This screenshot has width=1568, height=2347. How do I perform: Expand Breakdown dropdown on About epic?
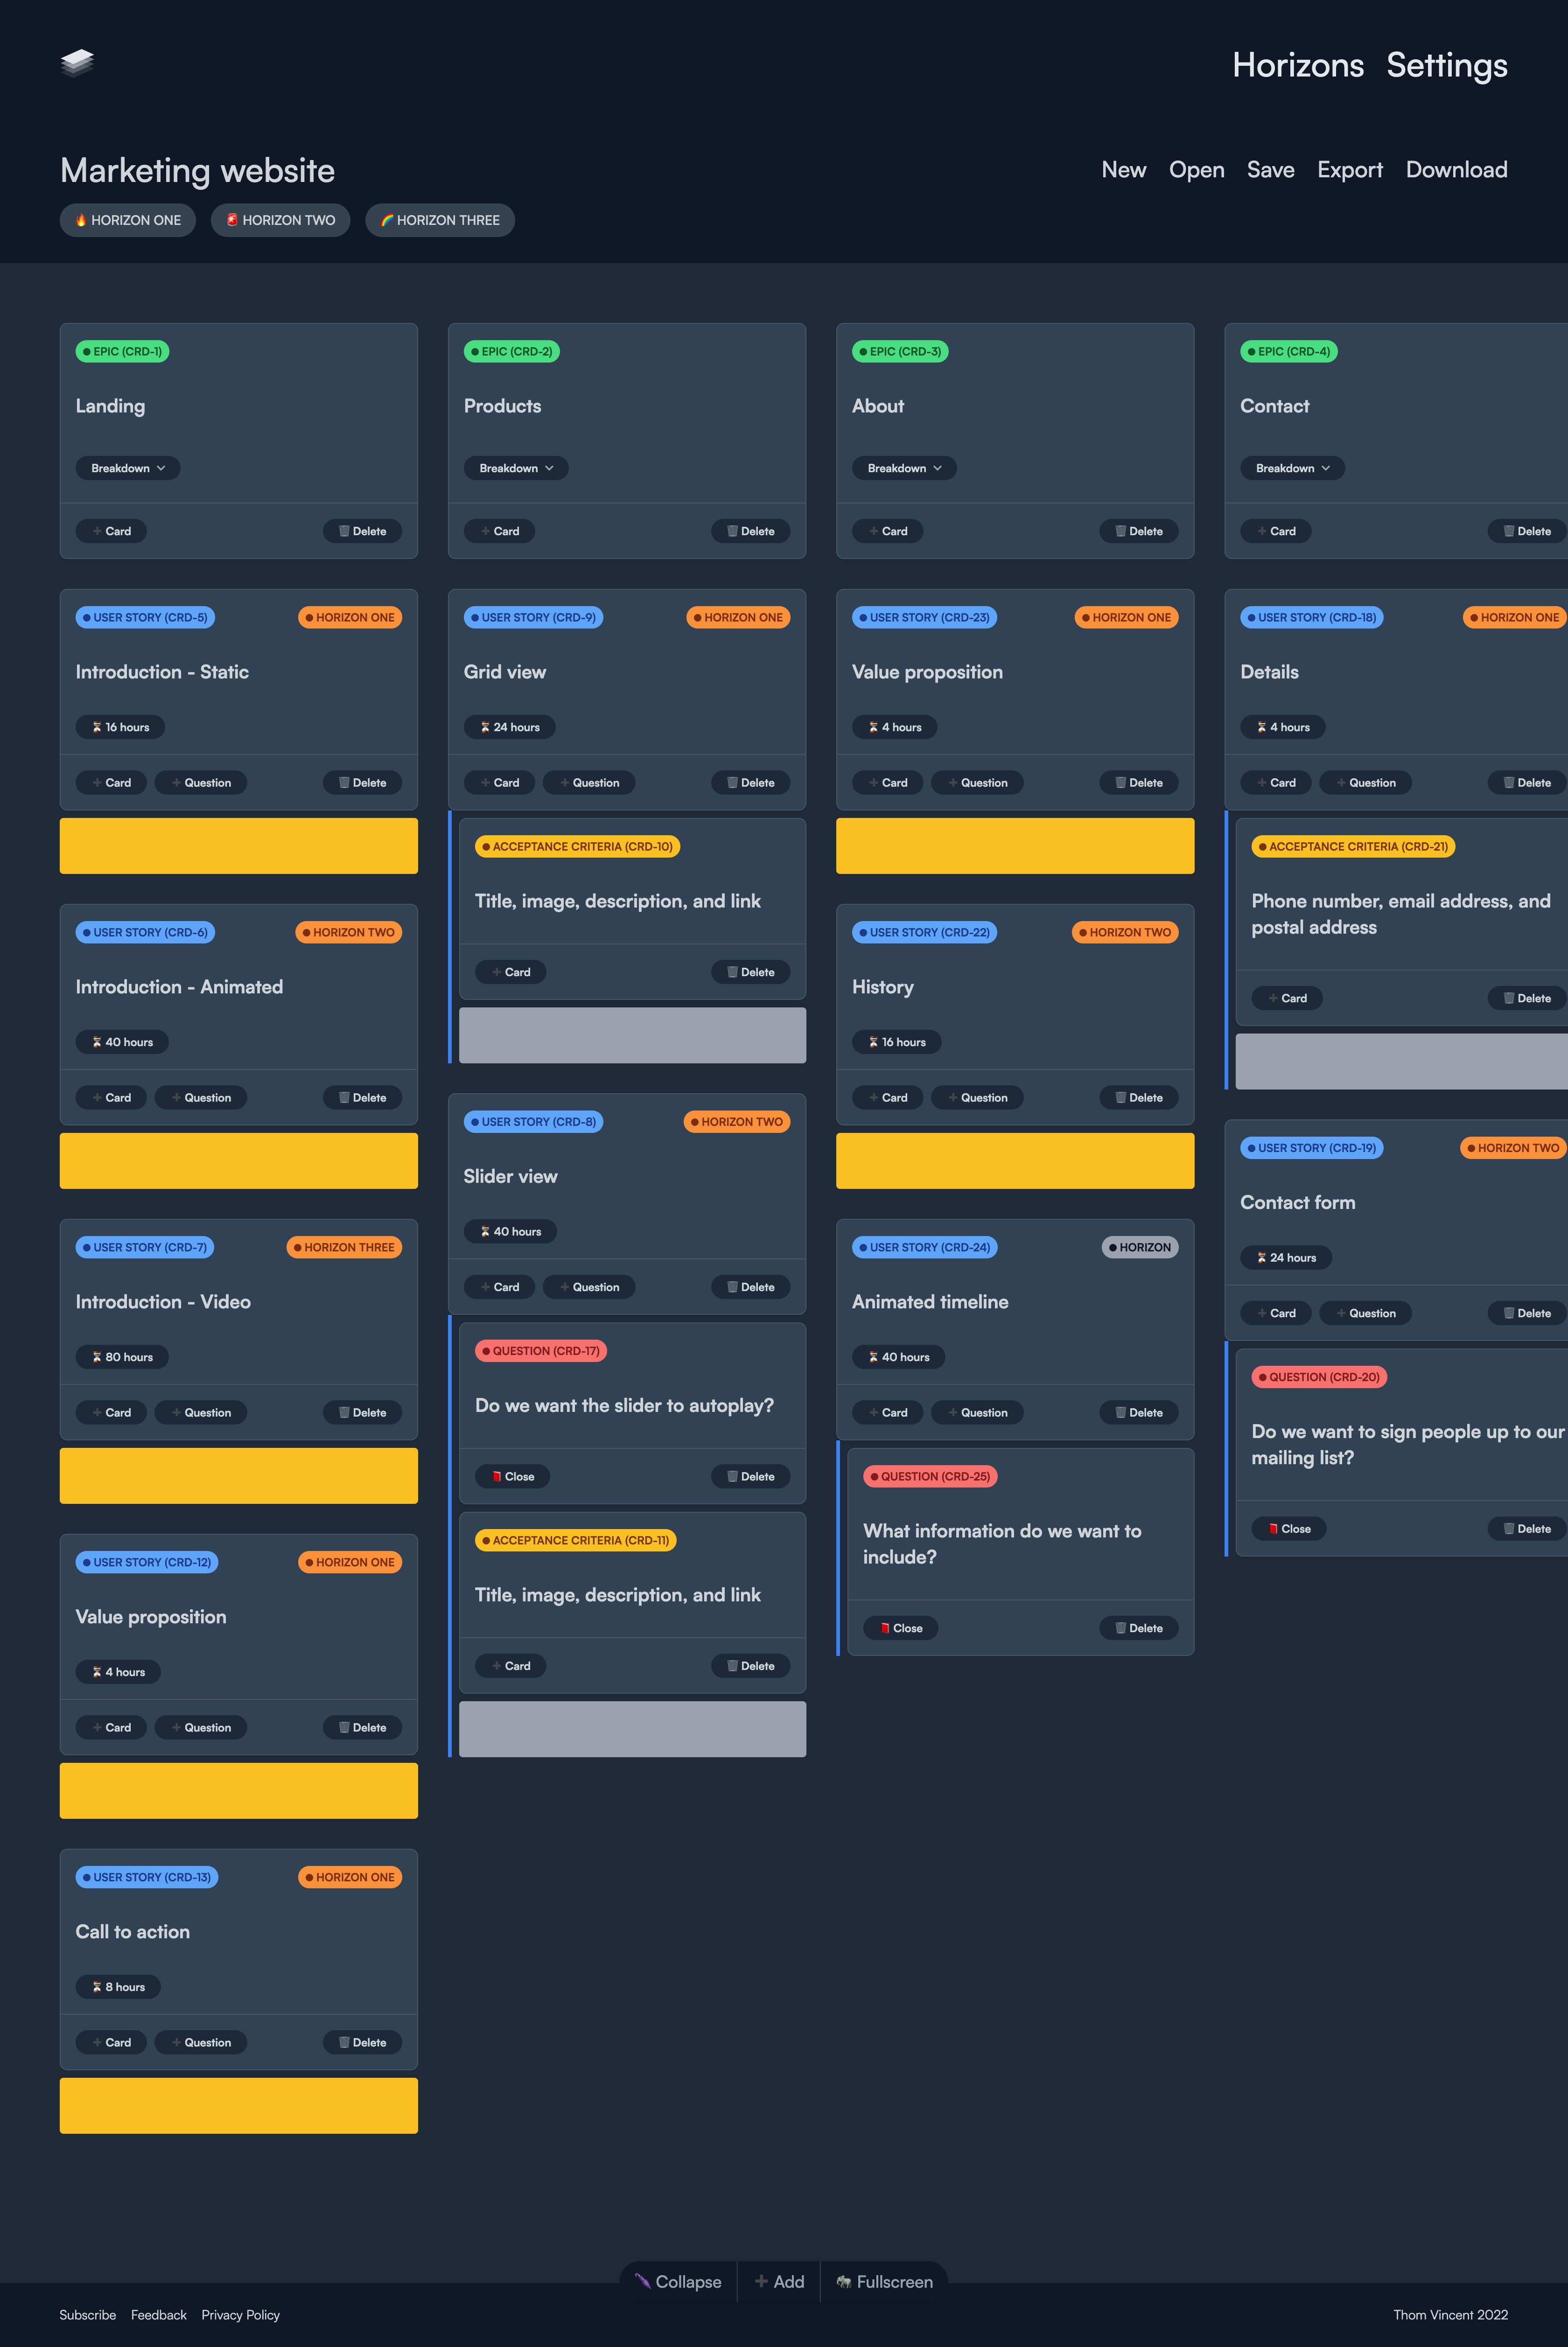[x=904, y=468]
